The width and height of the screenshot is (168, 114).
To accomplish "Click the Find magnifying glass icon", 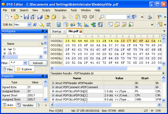I will 101,17.
